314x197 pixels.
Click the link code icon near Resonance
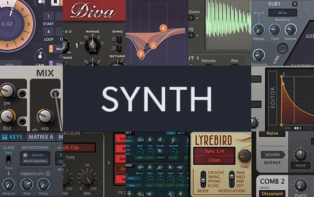[283, 49]
